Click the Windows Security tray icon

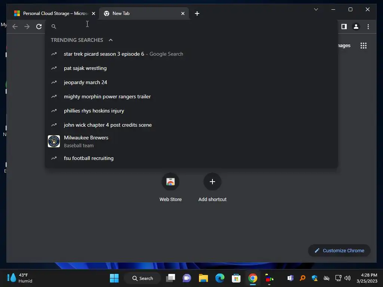pos(315,278)
